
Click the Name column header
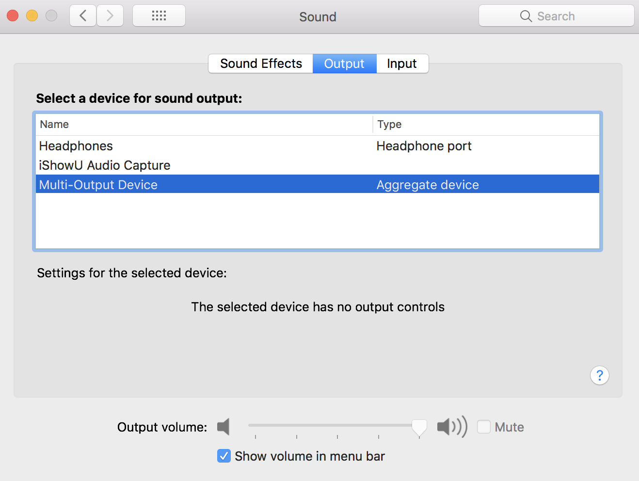click(x=204, y=125)
